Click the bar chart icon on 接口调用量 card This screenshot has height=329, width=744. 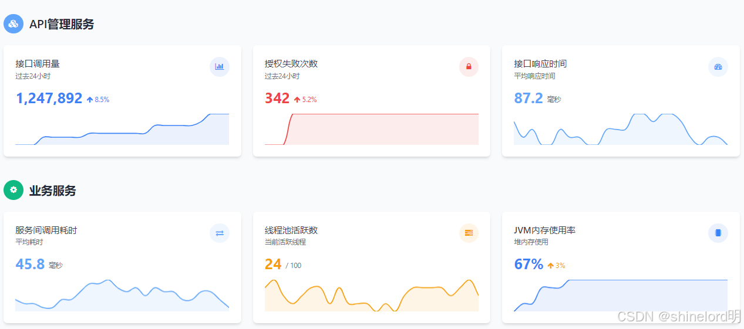[220, 67]
